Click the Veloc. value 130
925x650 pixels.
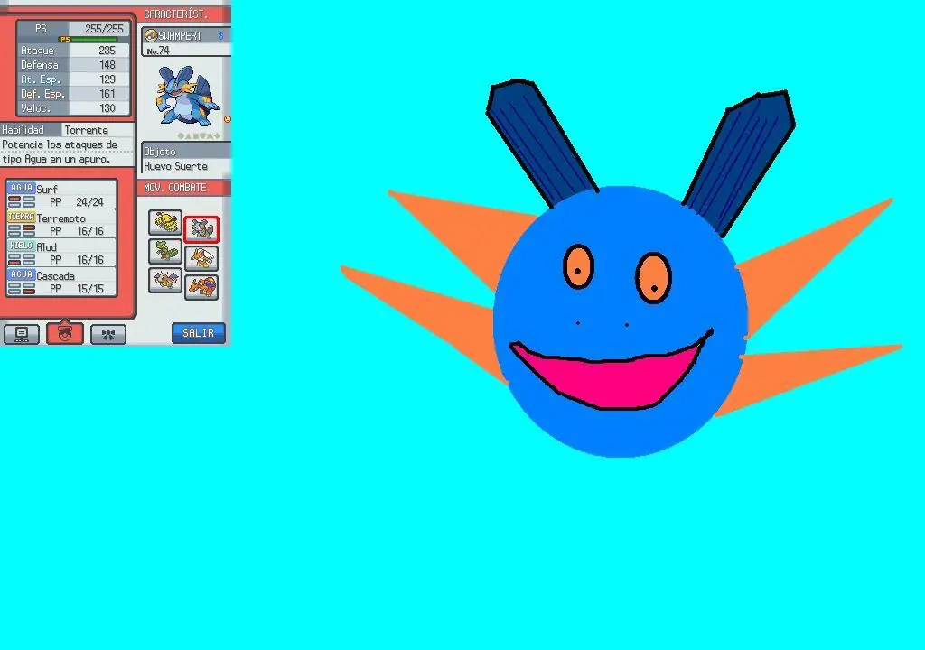[107, 108]
